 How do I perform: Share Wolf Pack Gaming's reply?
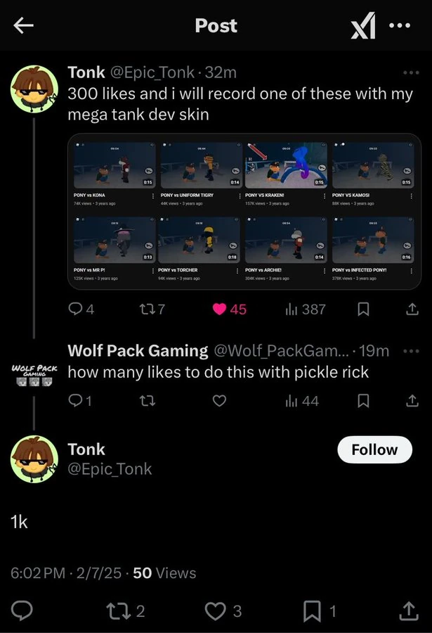coord(412,400)
